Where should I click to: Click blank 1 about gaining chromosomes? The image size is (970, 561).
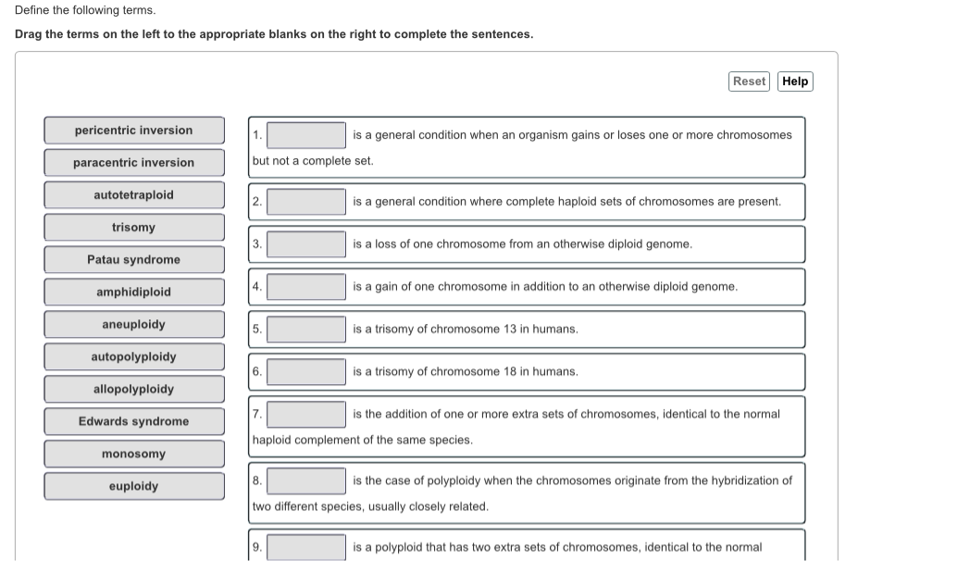tap(305, 134)
